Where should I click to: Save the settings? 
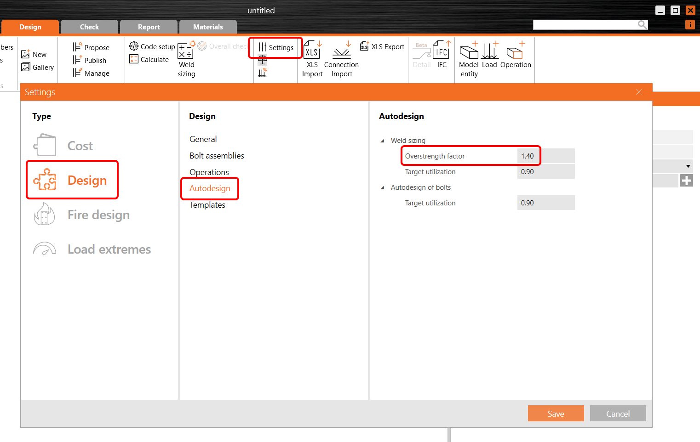[x=556, y=414]
